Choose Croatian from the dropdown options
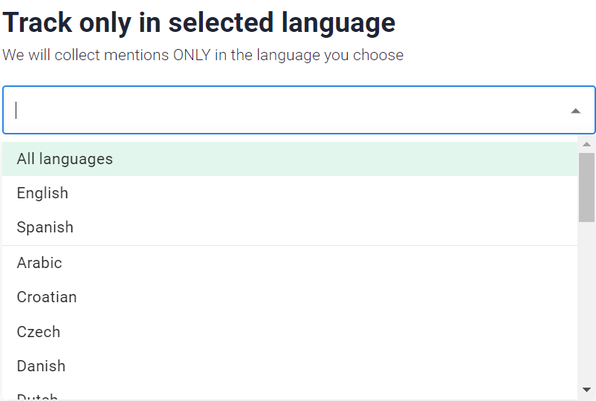596x401 pixels. point(47,297)
